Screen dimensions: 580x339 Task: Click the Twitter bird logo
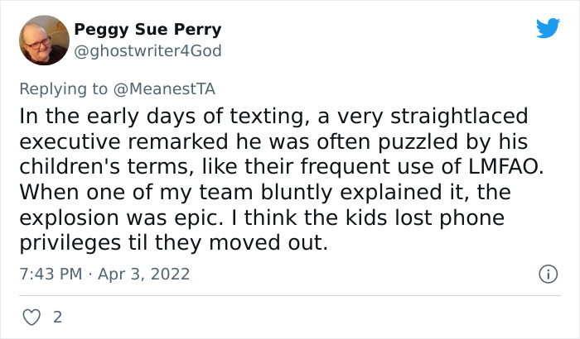(548, 29)
